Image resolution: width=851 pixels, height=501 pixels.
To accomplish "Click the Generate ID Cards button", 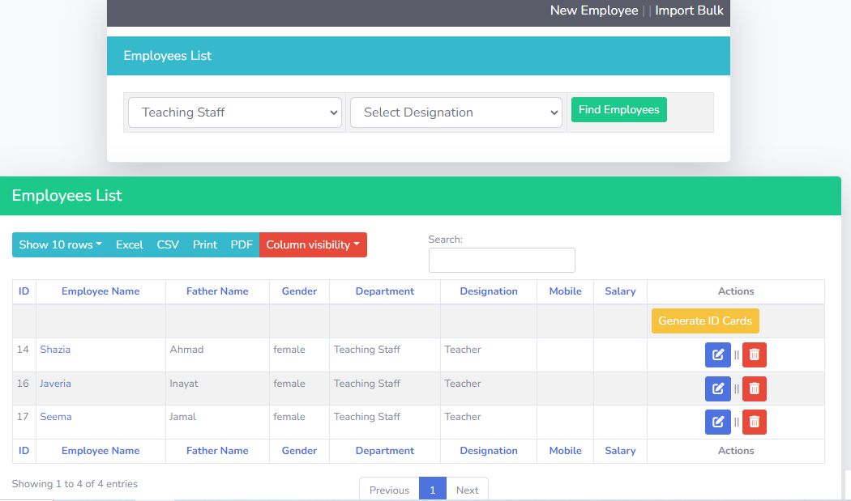I will (705, 321).
